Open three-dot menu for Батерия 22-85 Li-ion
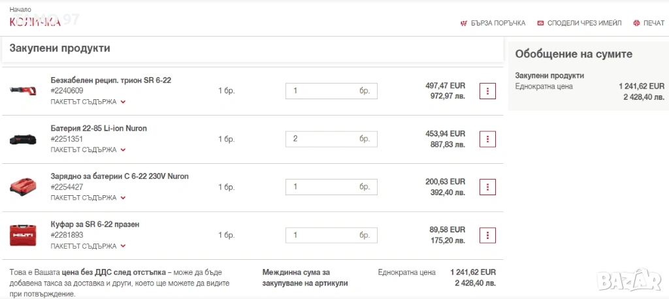 [487, 139]
